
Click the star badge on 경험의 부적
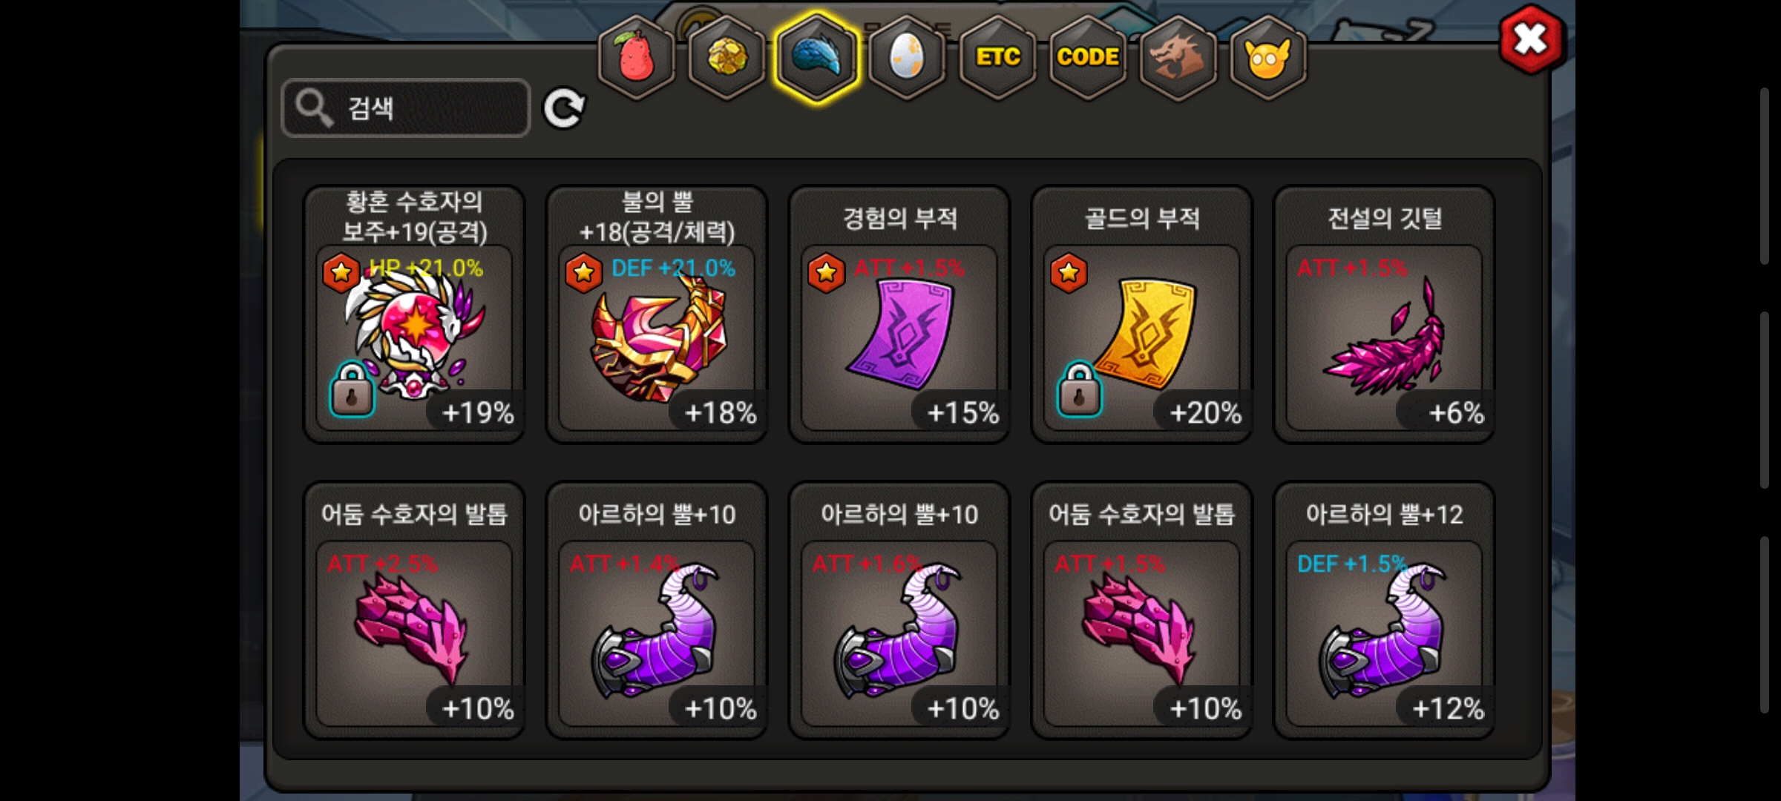pyautogui.click(x=826, y=273)
